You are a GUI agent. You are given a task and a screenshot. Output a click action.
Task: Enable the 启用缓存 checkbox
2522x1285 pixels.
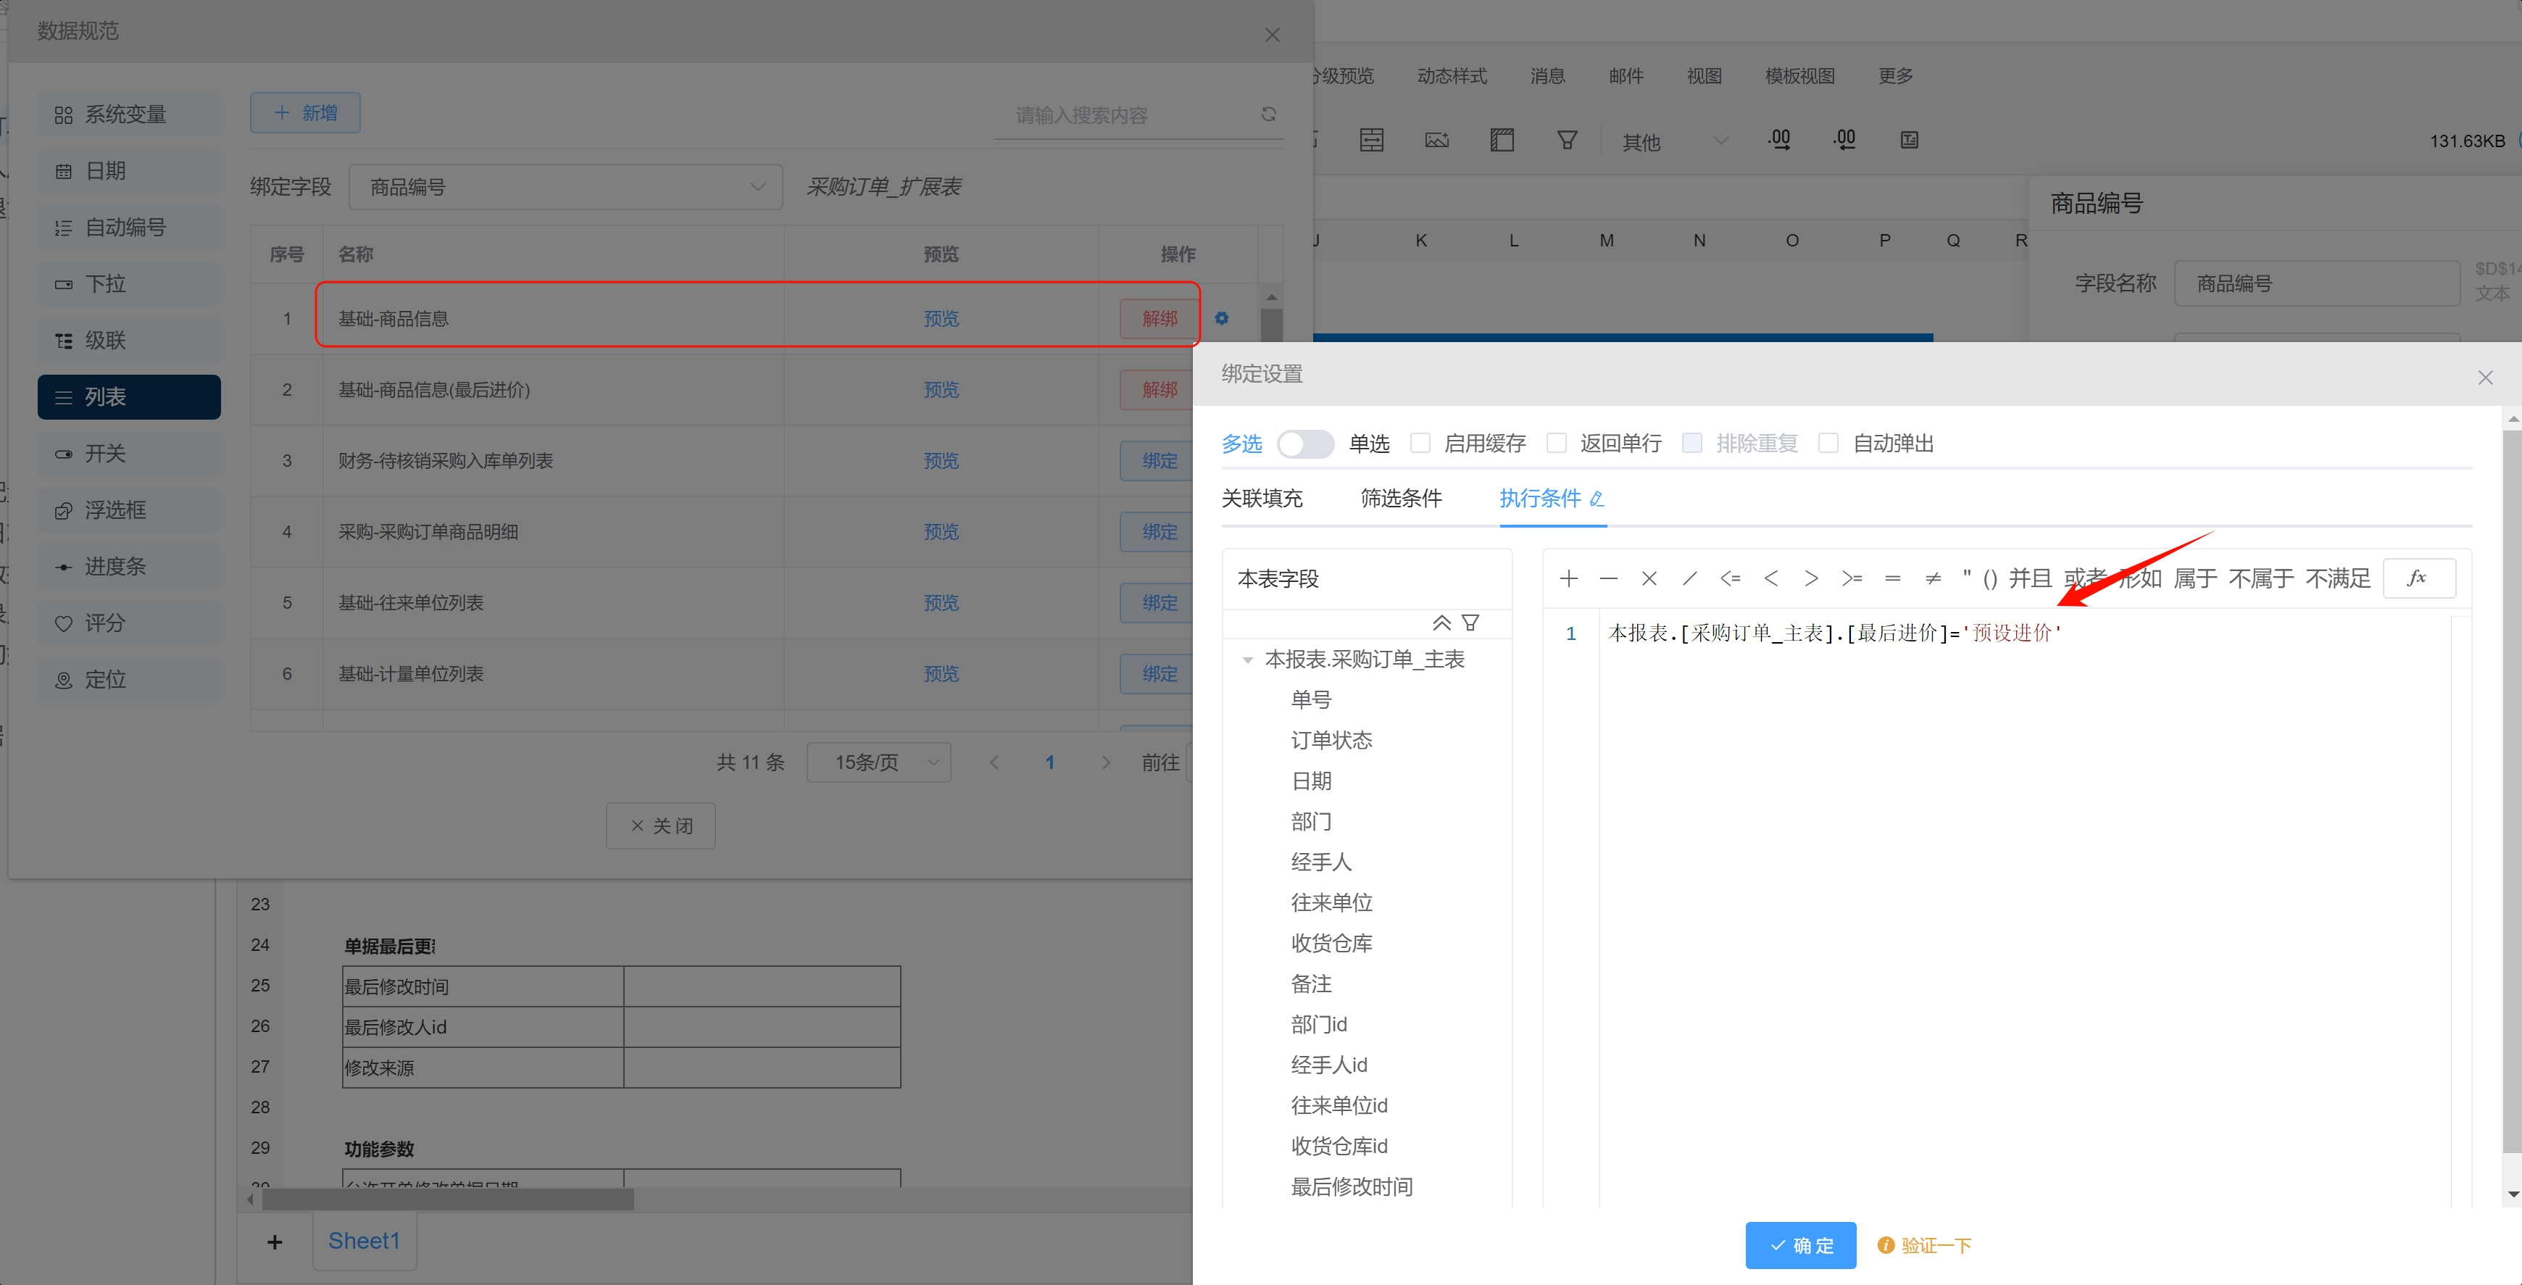[x=1420, y=444]
